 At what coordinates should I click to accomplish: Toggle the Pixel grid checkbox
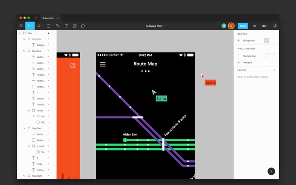pyautogui.click(x=239, y=63)
